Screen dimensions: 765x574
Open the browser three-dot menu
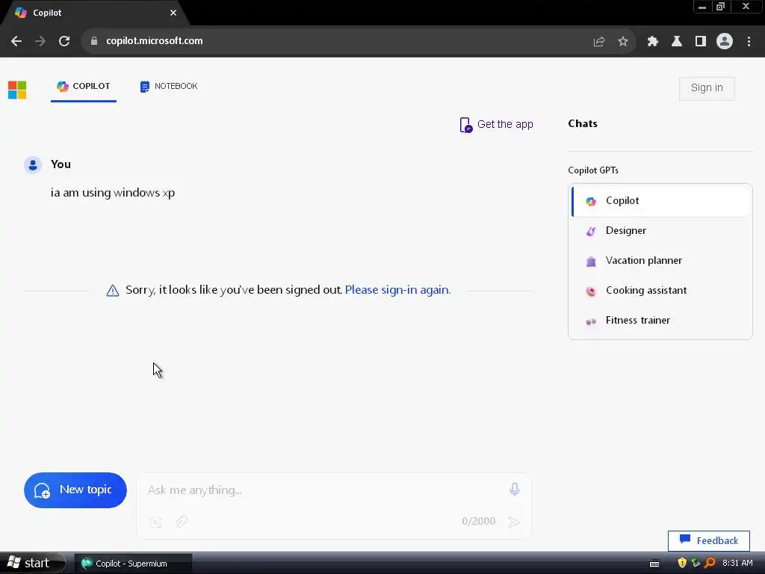[x=749, y=42]
